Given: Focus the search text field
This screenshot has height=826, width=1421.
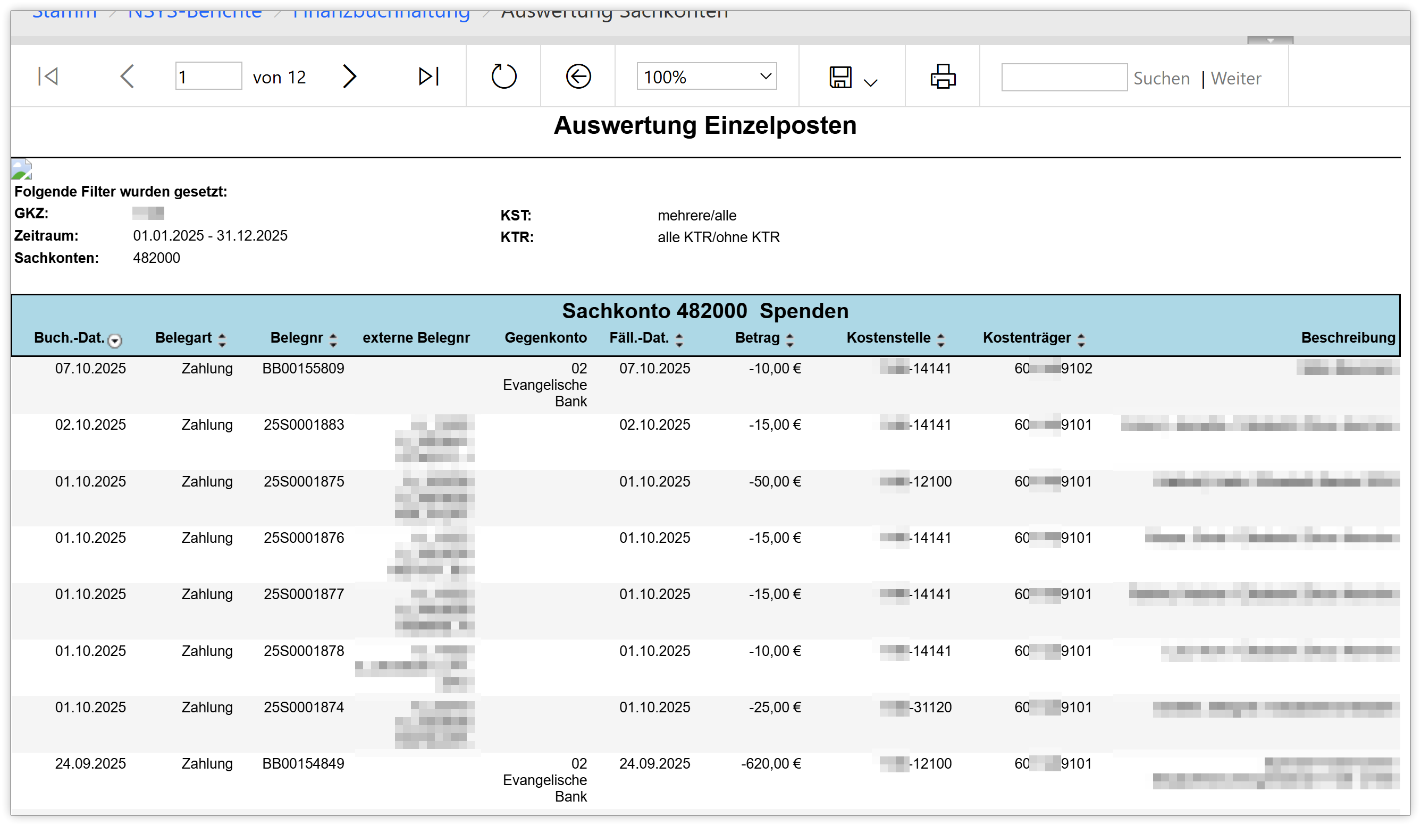Looking at the screenshot, I should (1064, 77).
